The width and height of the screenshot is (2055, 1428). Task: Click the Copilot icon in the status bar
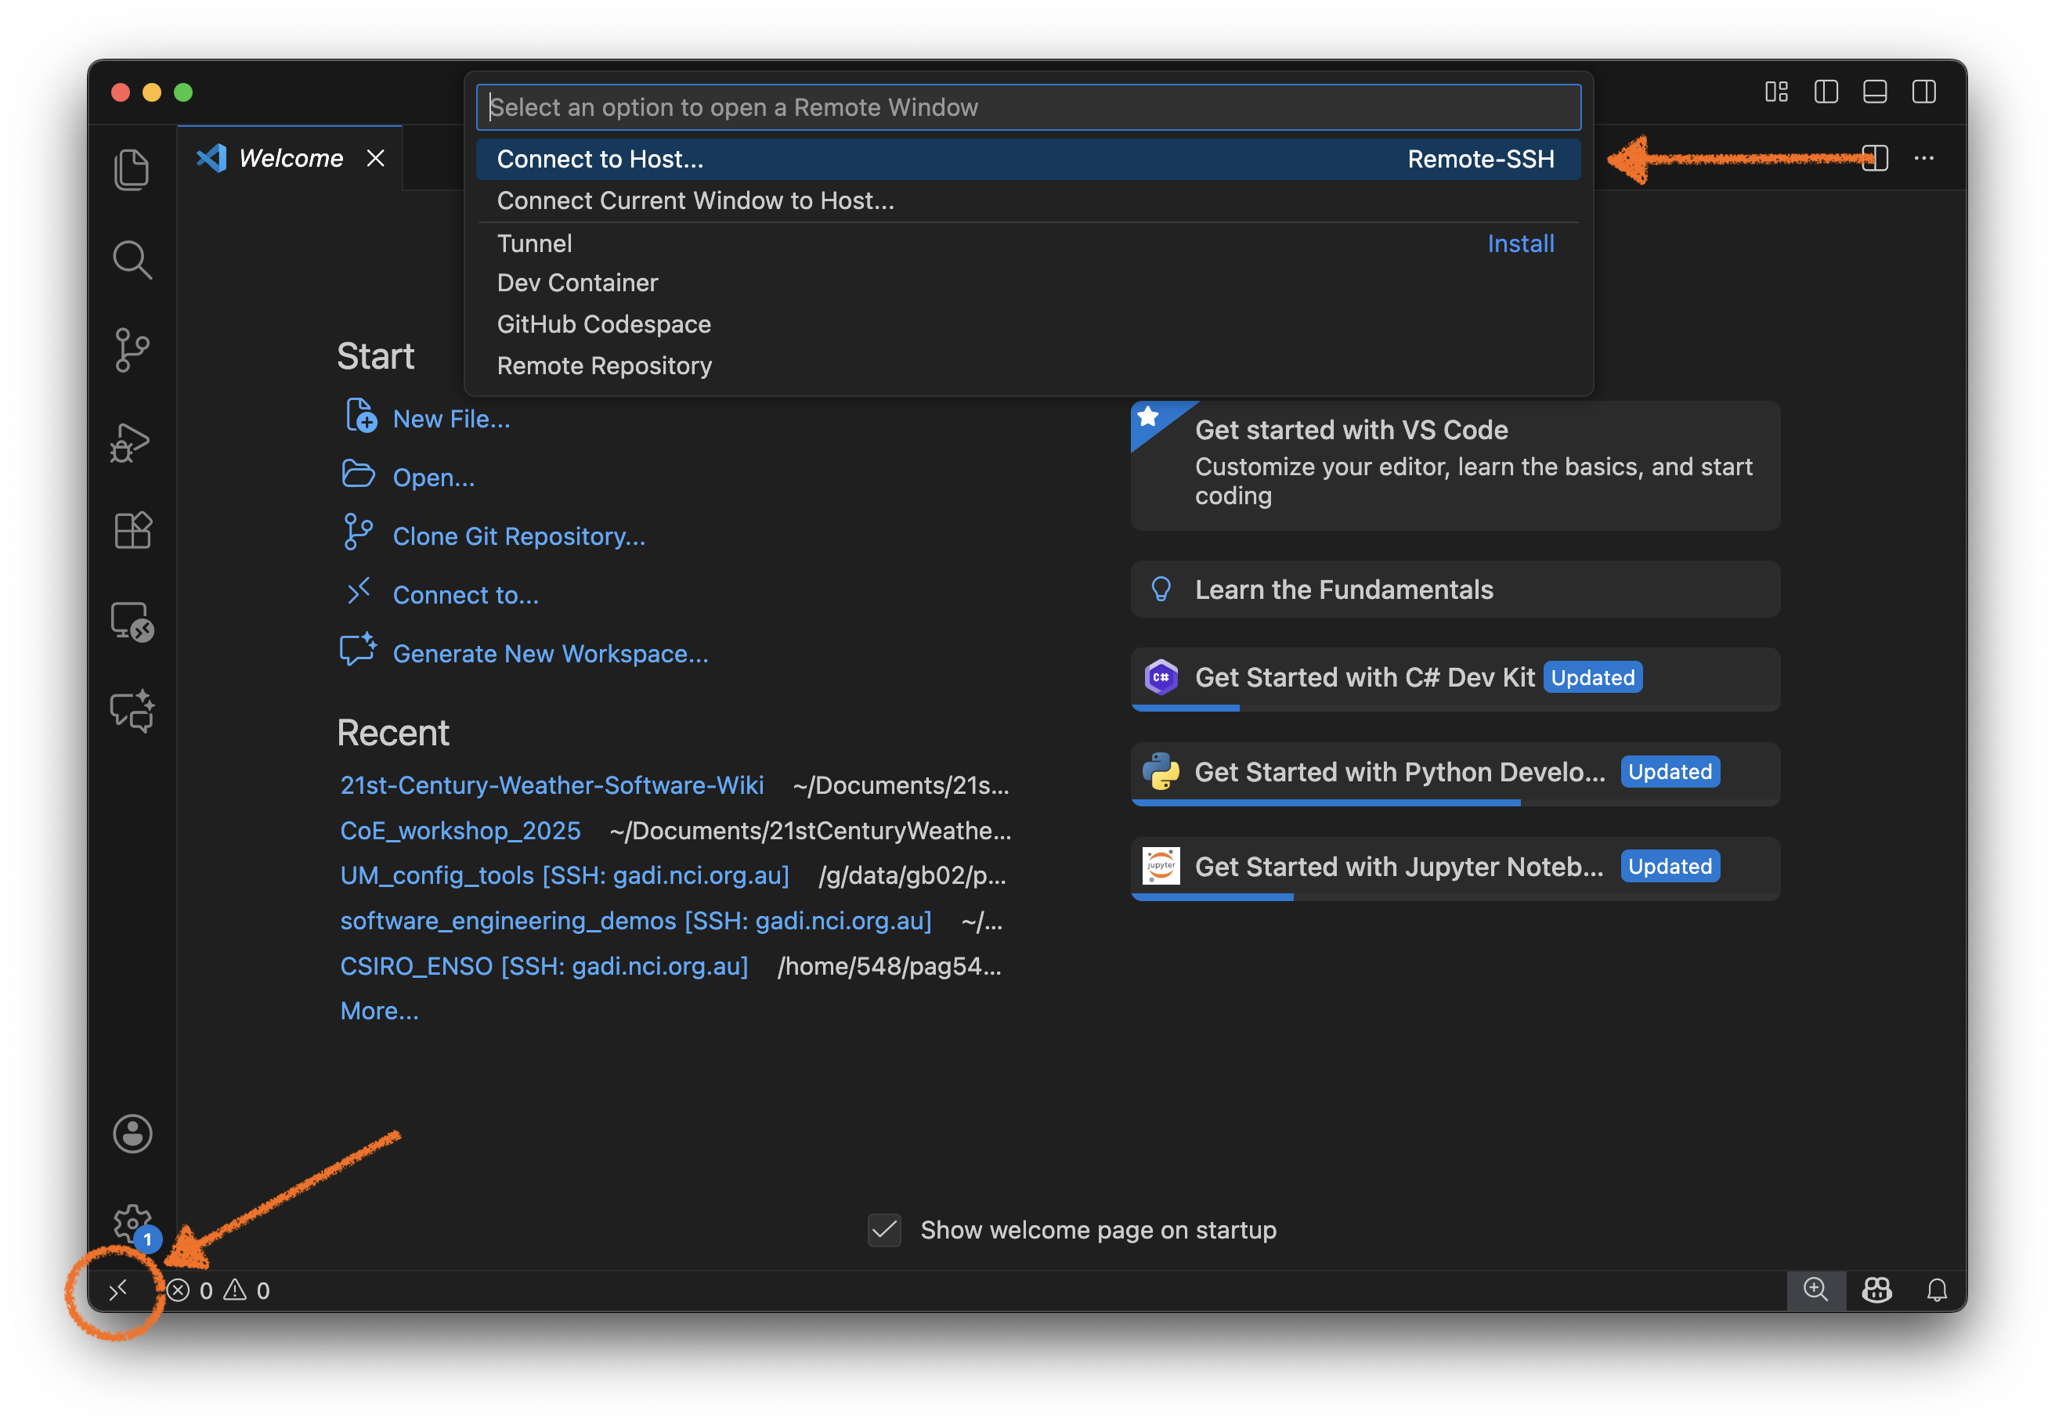pyautogui.click(x=1877, y=1289)
